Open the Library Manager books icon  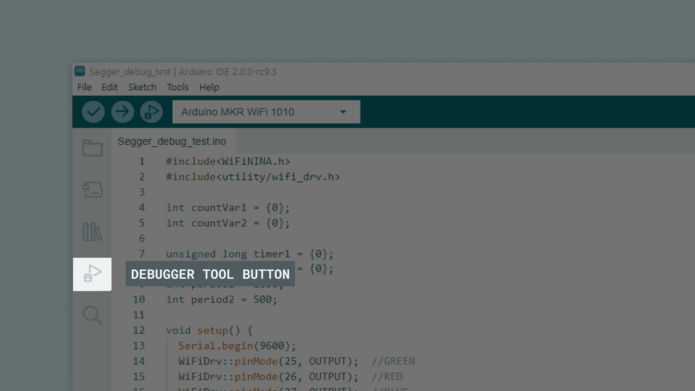[92, 232]
